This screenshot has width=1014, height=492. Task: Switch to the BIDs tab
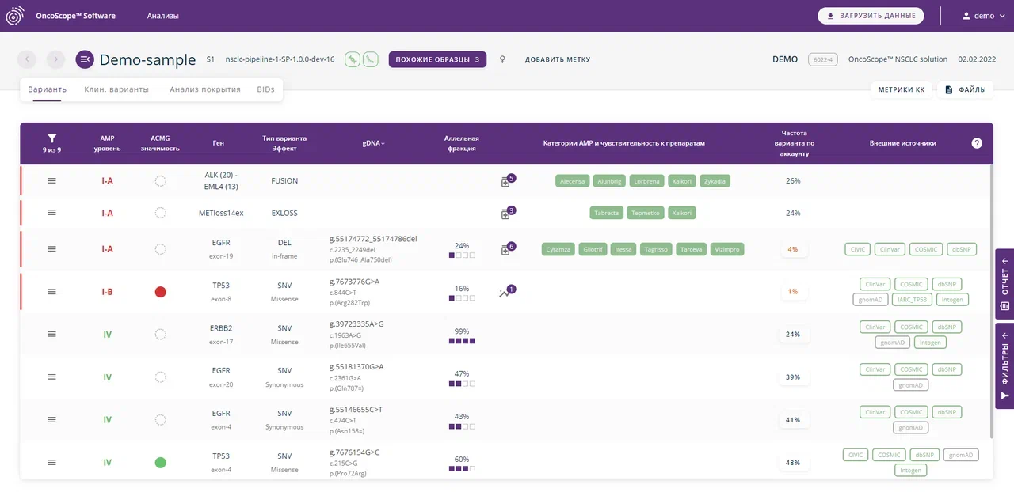(x=266, y=89)
